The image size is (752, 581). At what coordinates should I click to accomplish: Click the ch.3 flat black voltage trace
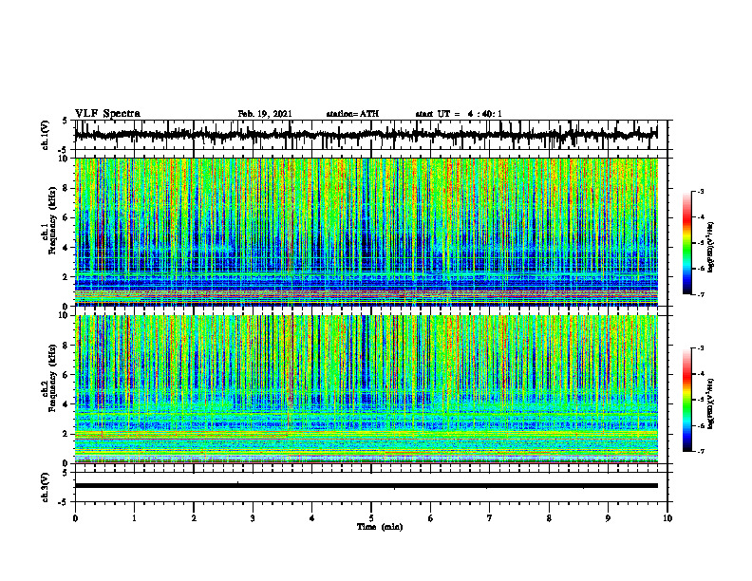tap(366, 486)
